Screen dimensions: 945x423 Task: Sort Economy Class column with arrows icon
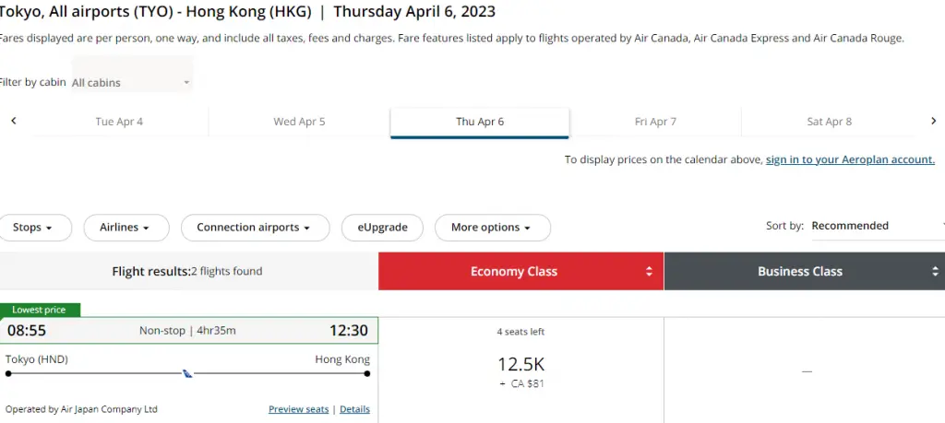(x=649, y=271)
